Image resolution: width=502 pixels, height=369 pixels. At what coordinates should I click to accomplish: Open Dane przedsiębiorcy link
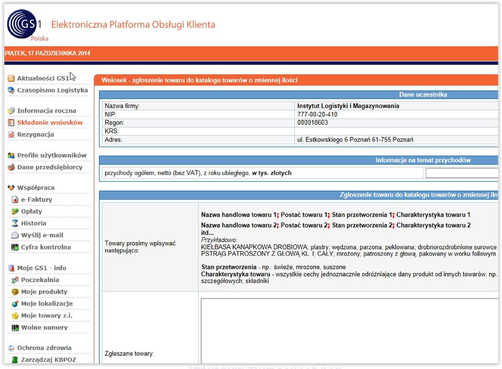[50, 167]
